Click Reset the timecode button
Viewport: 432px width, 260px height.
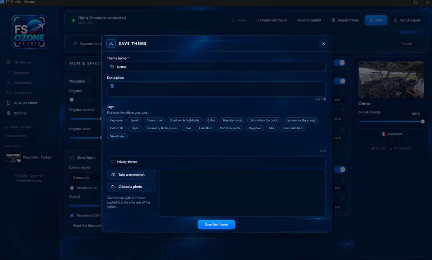click(x=86, y=226)
